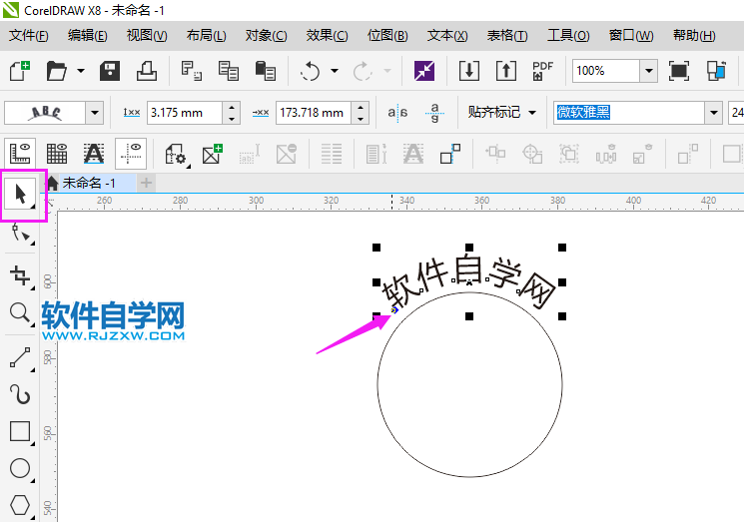This screenshot has width=744, height=522.
Task: Open the Object menu 对象(C)
Action: 266,36
